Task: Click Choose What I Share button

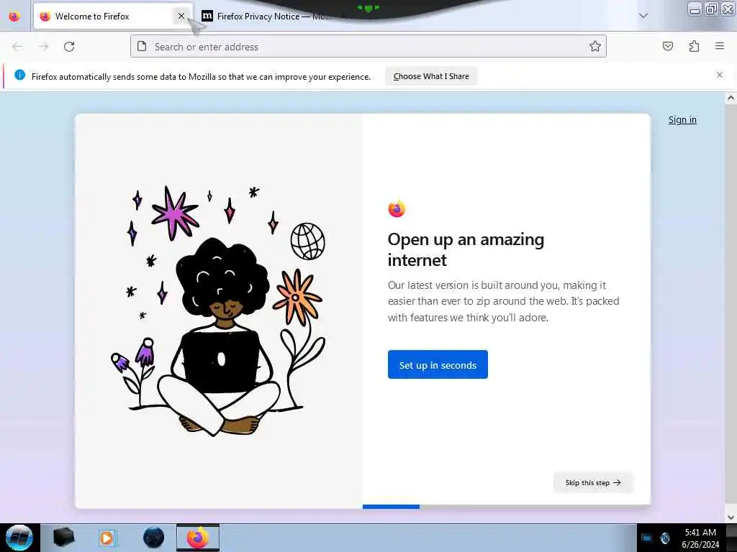Action: (431, 76)
